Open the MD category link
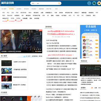The width and height of the screenshot is (101, 101). (x=78, y=15)
